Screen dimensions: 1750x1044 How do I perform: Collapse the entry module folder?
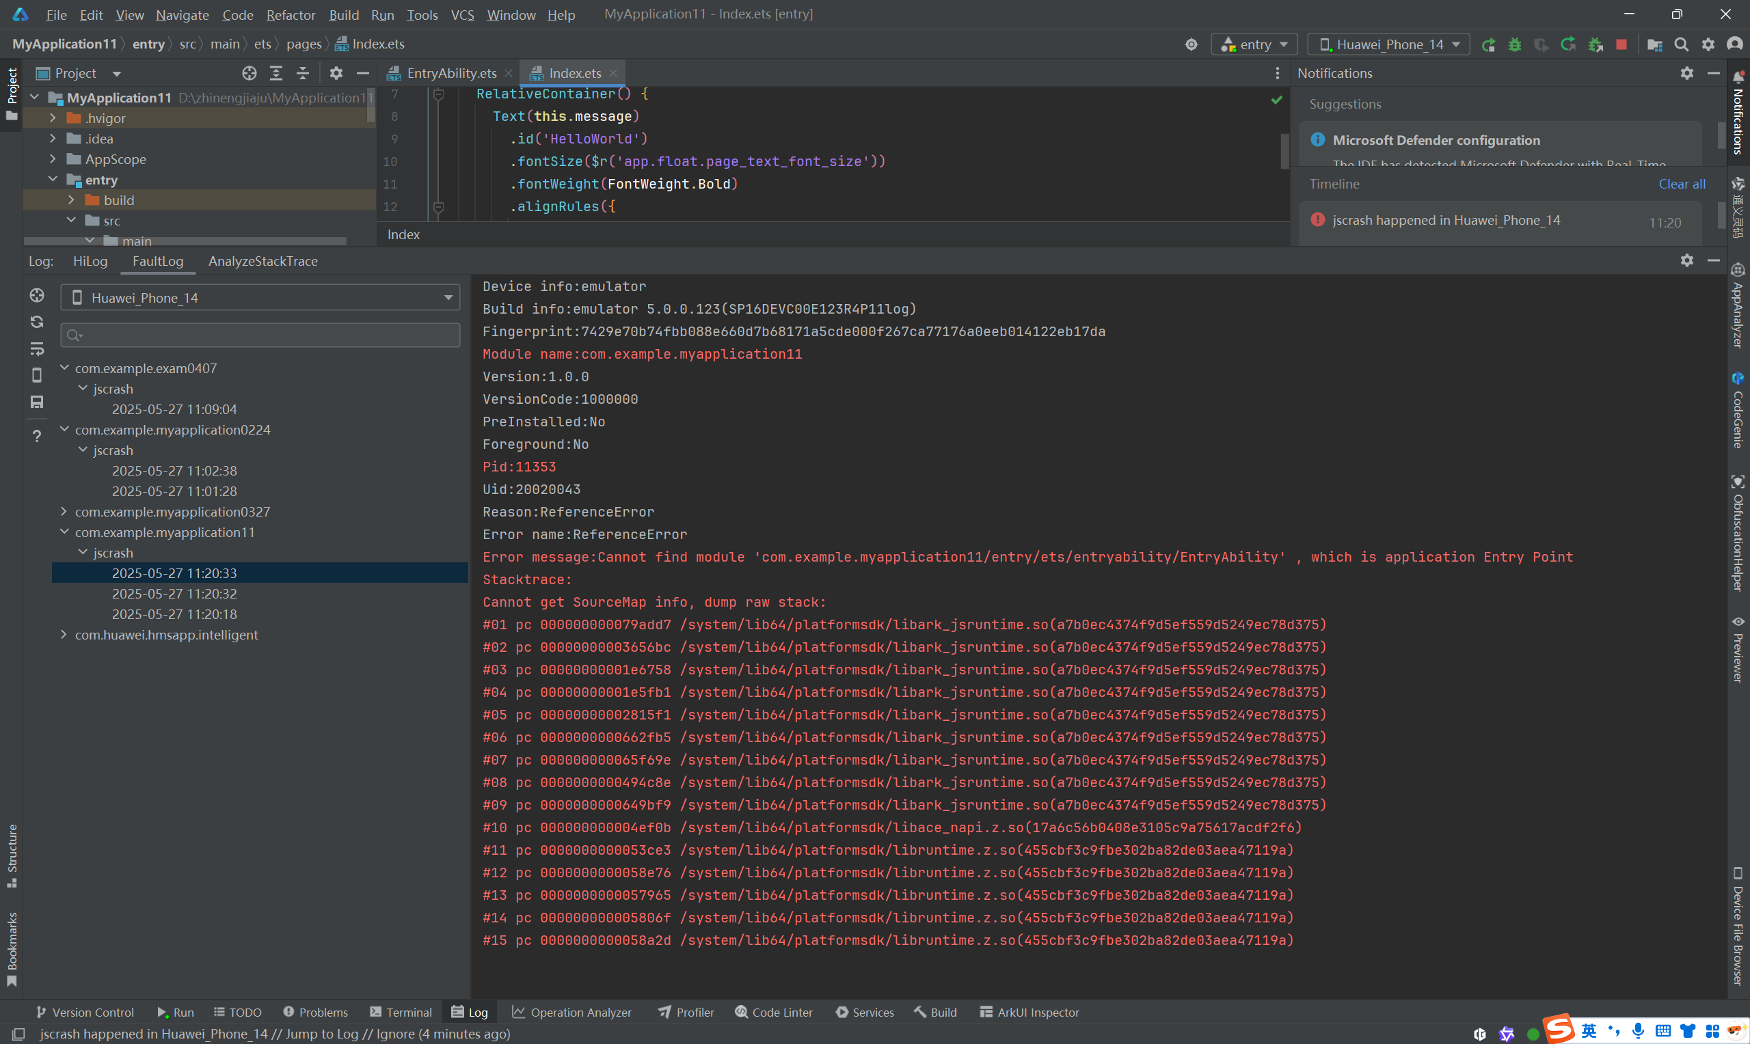tap(53, 180)
